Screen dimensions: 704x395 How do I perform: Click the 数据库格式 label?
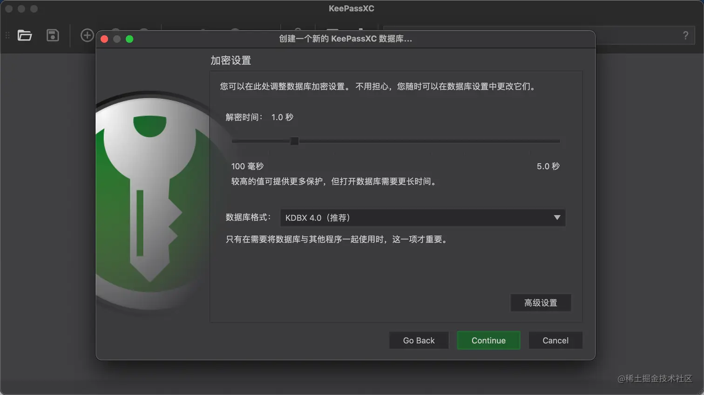248,217
